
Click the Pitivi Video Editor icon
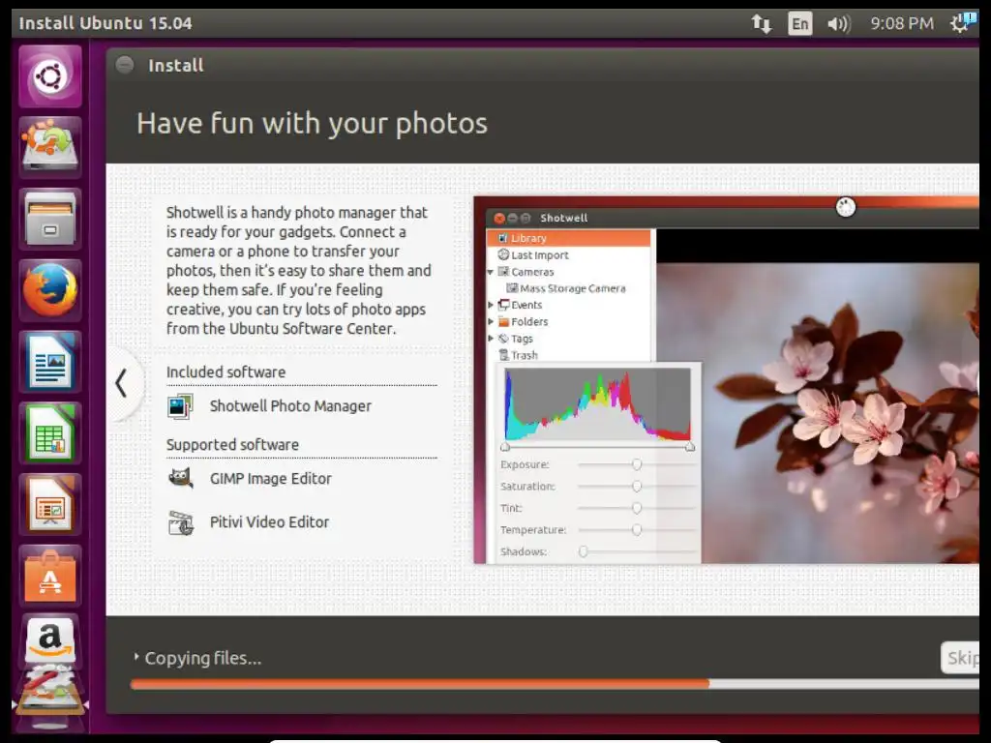click(x=181, y=522)
